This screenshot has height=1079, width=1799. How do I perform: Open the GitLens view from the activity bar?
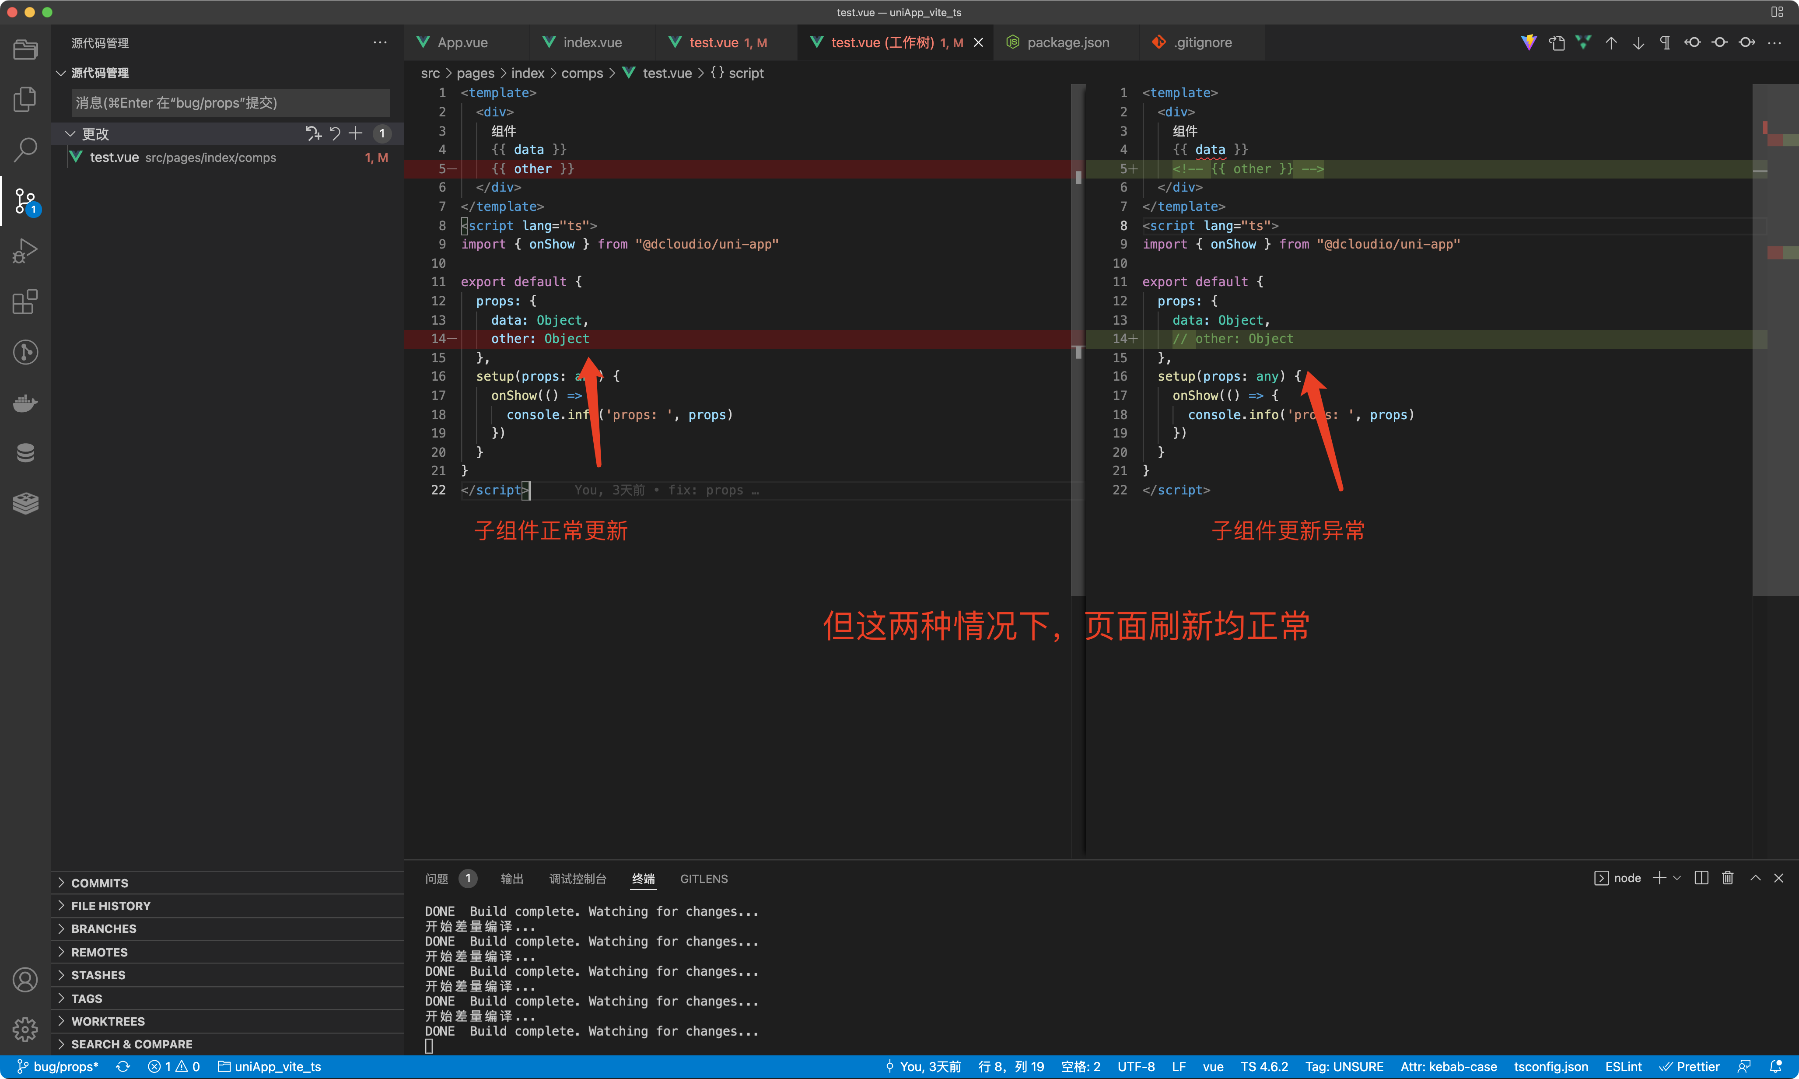click(x=25, y=352)
